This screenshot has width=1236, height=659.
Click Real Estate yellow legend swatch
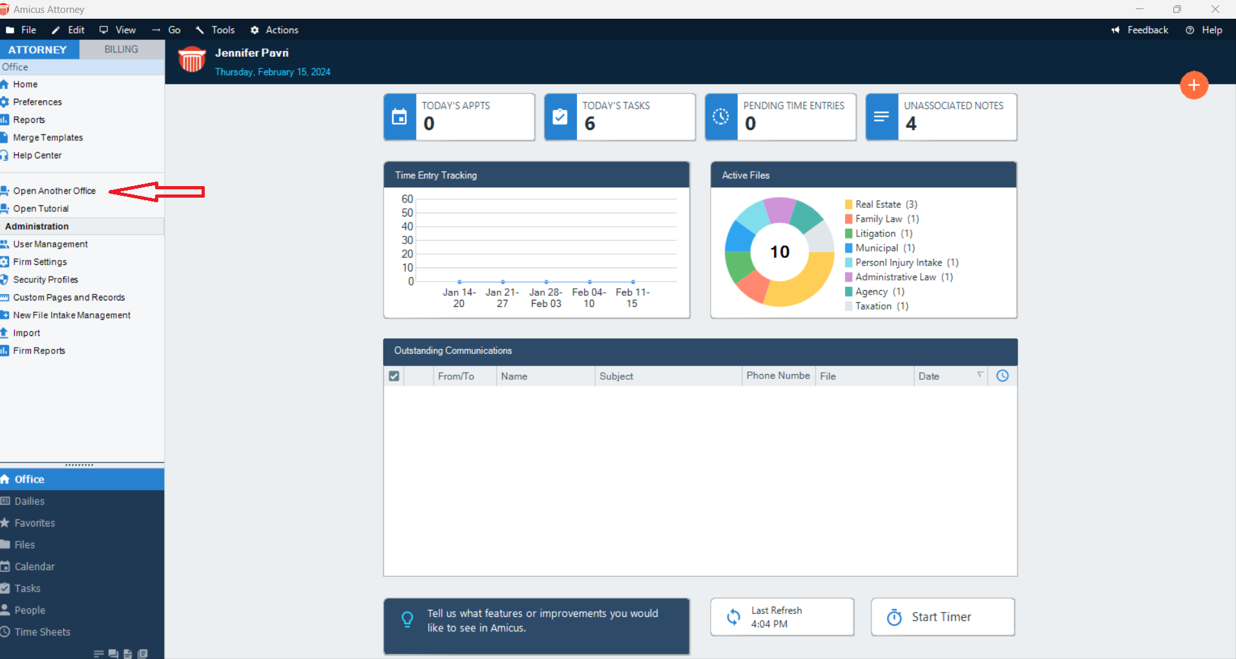(849, 205)
